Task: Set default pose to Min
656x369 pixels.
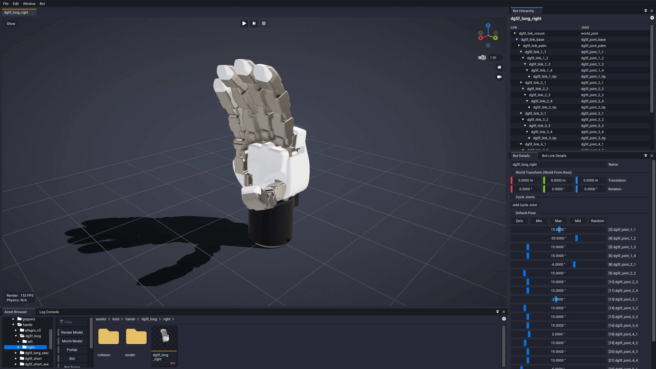Action: pyautogui.click(x=539, y=221)
